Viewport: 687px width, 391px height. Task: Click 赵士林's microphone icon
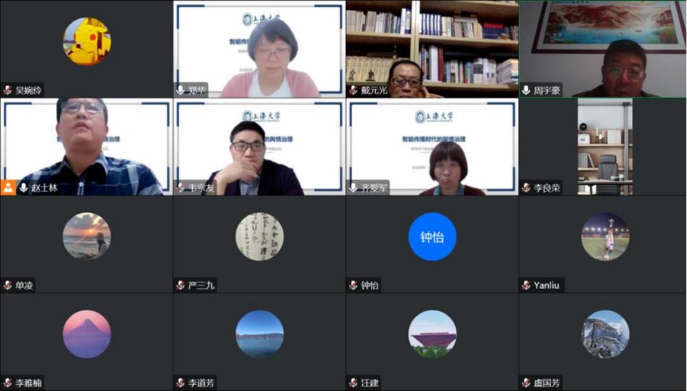click(x=24, y=188)
